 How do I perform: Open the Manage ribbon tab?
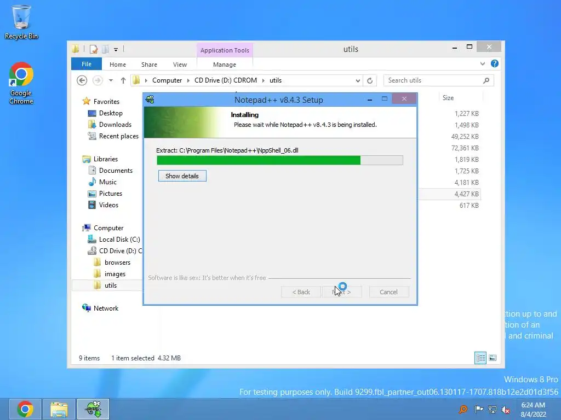pyautogui.click(x=224, y=65)
